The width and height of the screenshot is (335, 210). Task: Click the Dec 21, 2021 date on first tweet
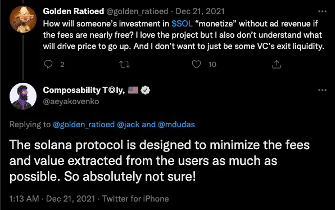[x=200, y=11]
